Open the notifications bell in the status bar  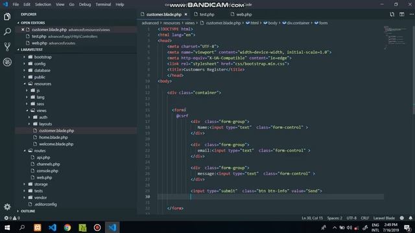click(410, 218)
